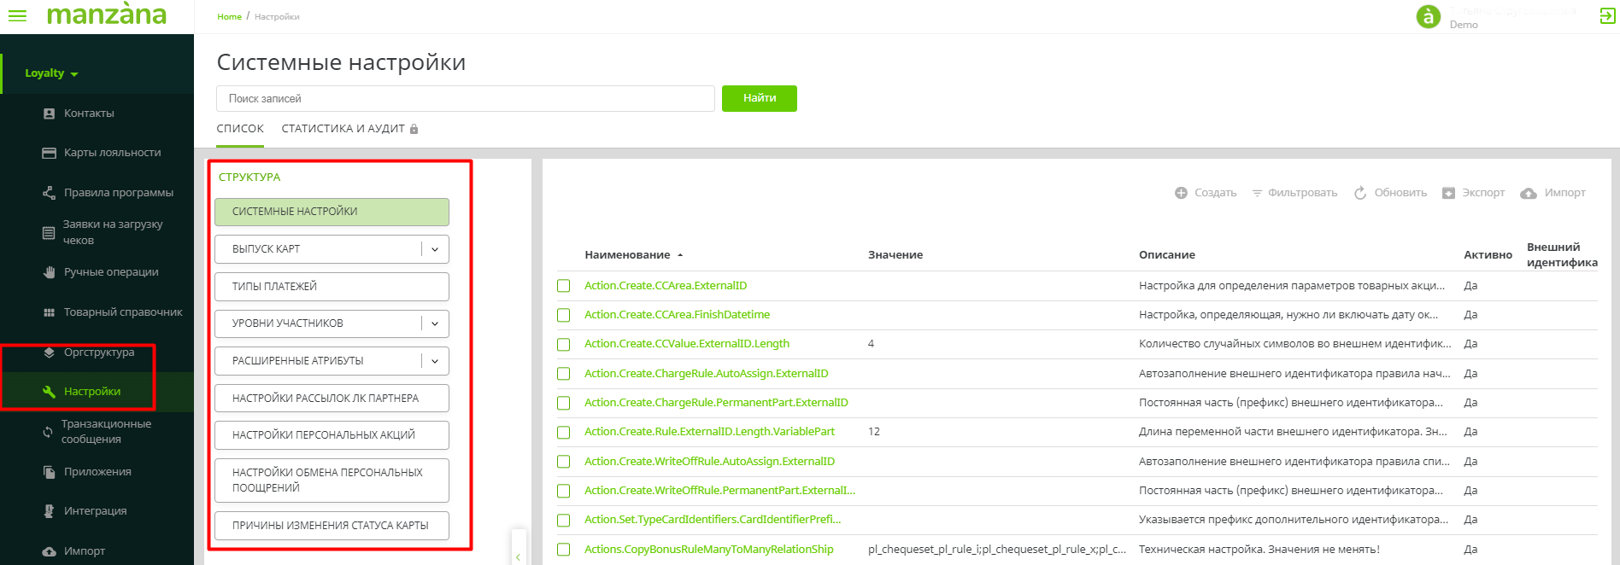Select checkbox for Action.Create.CCValue.ExternalID.Length

pos(564,345)
